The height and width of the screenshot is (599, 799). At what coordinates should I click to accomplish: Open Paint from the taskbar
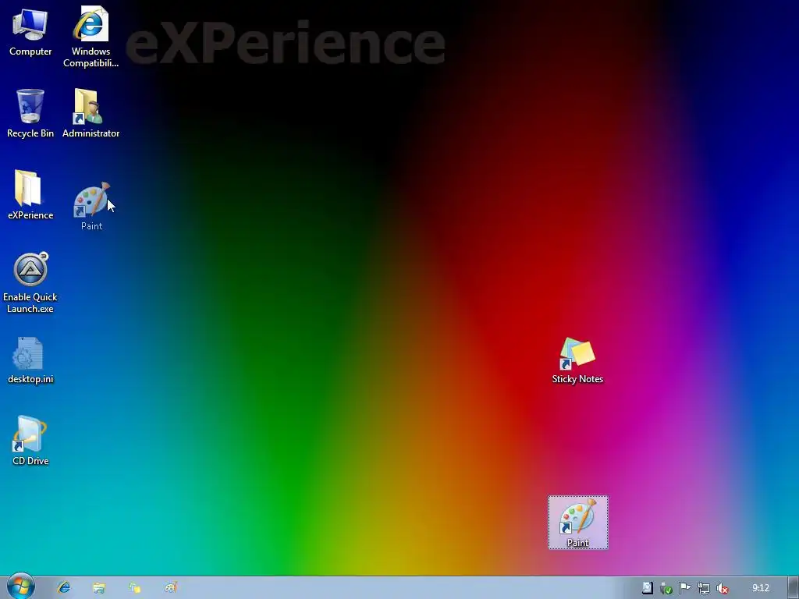(x=171, y=588)
